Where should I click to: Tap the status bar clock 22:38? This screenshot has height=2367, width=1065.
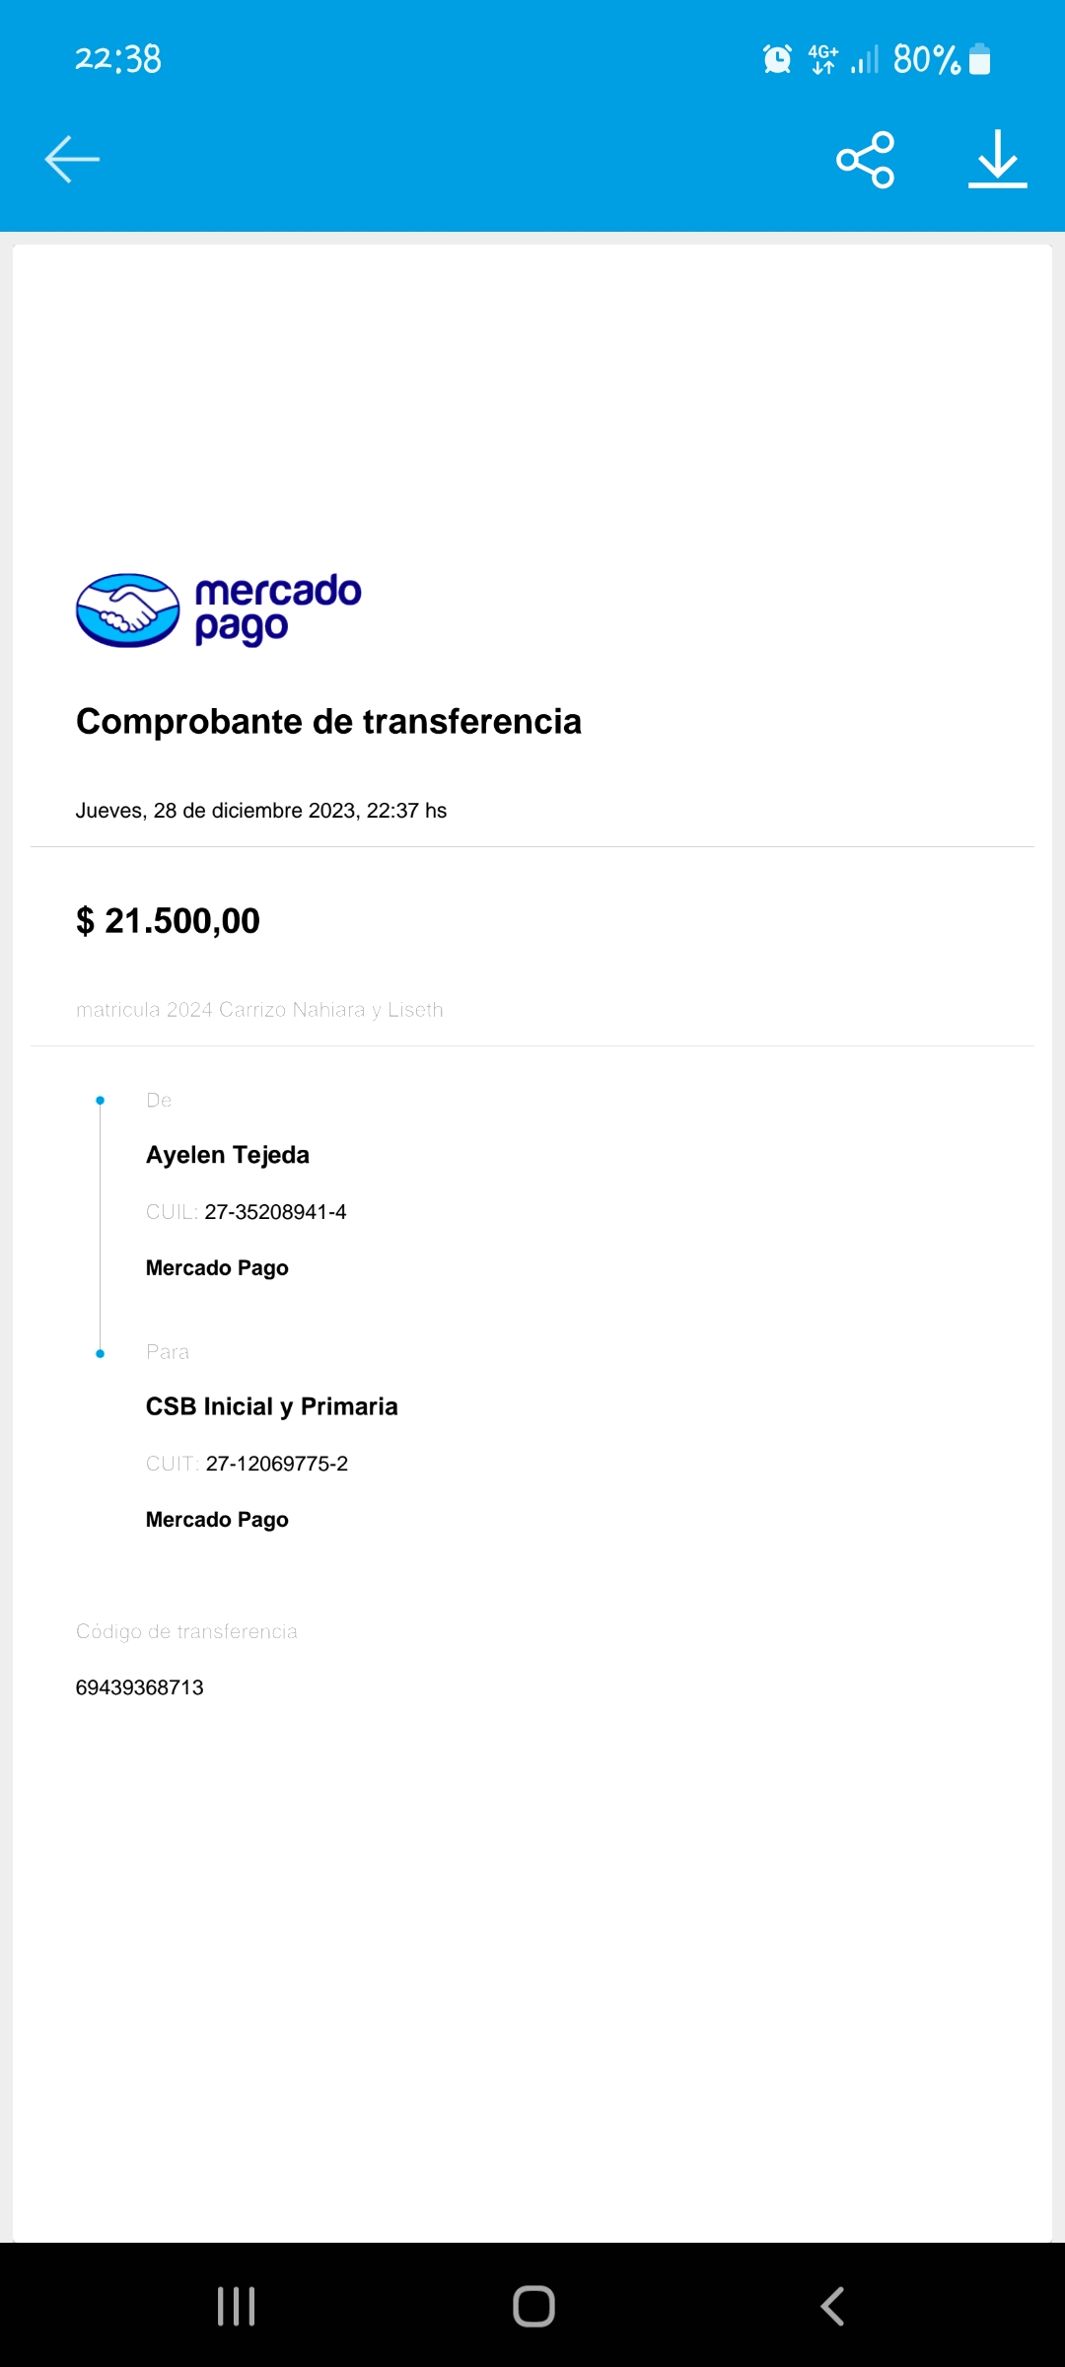(118, 59)
